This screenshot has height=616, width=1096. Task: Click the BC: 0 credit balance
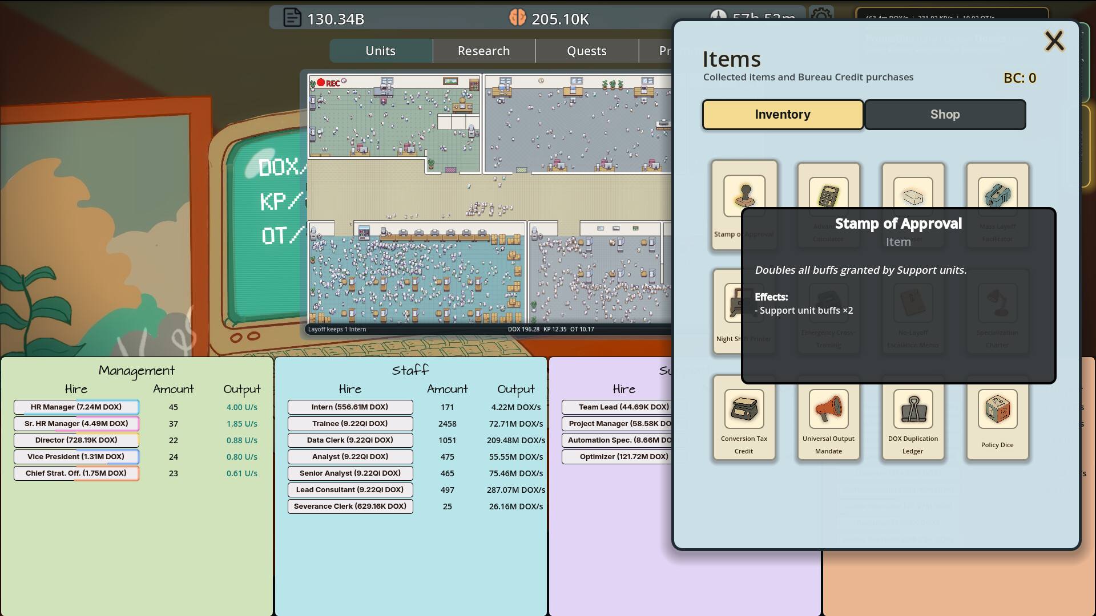(1020, 78)
